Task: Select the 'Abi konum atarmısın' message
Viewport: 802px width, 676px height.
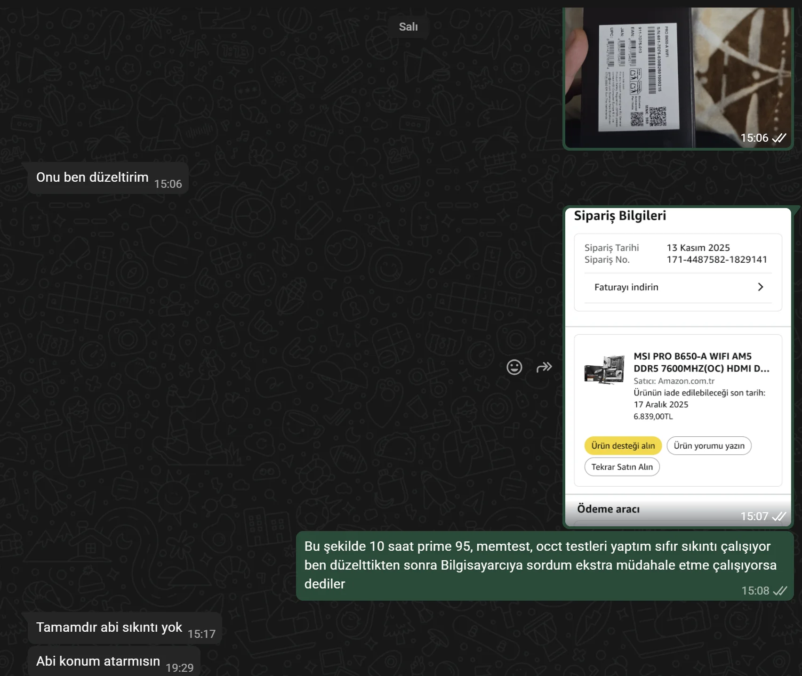Action: click(x=114, y=661)
